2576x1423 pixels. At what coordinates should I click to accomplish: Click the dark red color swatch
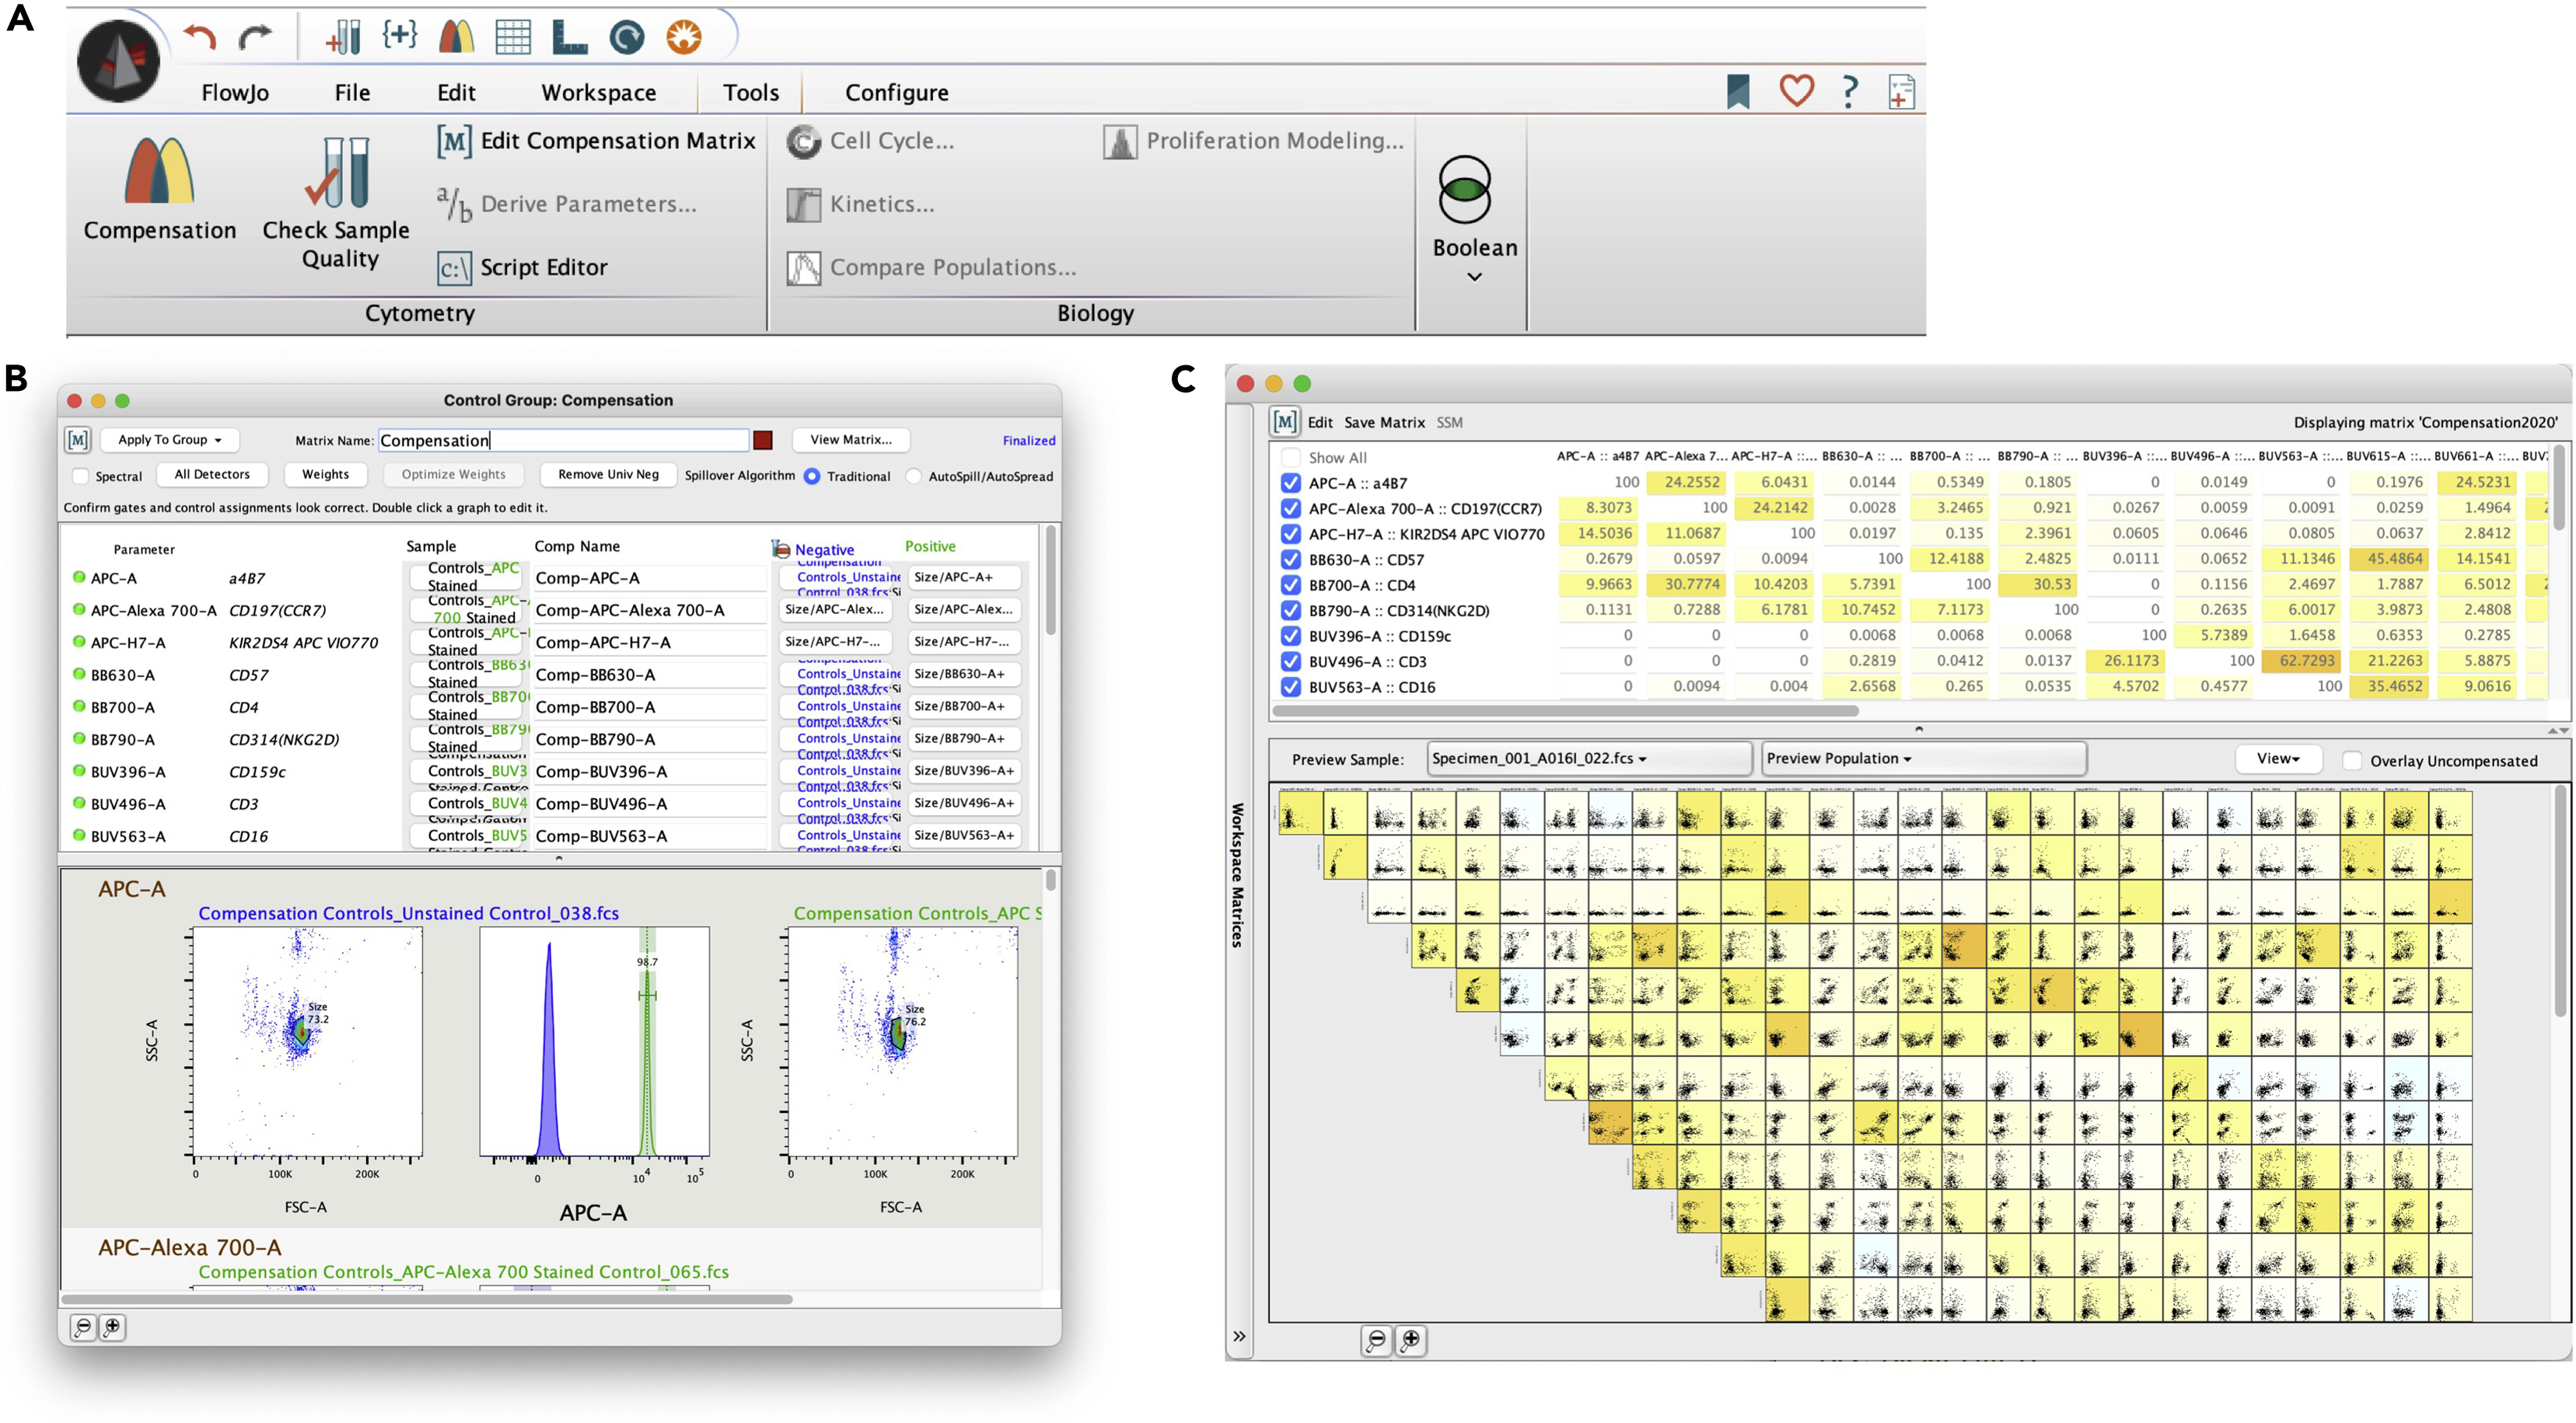tap(763, 441)
